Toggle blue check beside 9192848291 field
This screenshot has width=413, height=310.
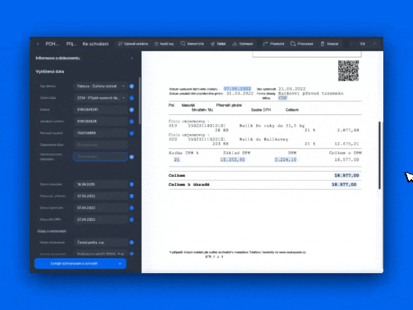pos(131,110)
